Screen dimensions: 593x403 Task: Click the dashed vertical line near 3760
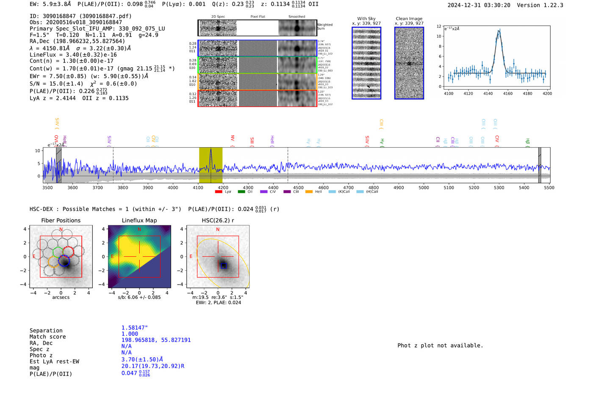click(x=113, y=165)
